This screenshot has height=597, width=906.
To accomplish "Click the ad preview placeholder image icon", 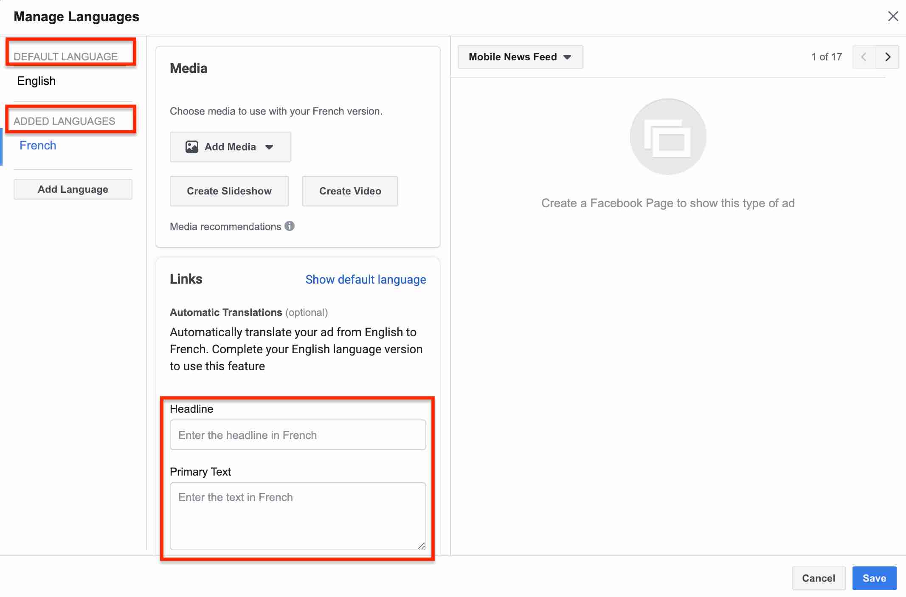I will tap(667, 136).
